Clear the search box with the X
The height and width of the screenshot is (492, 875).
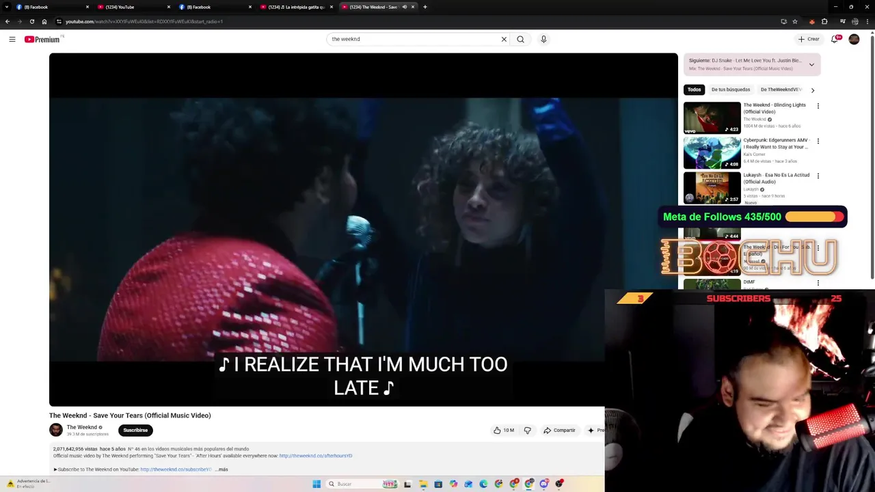(x=504, y=39)
